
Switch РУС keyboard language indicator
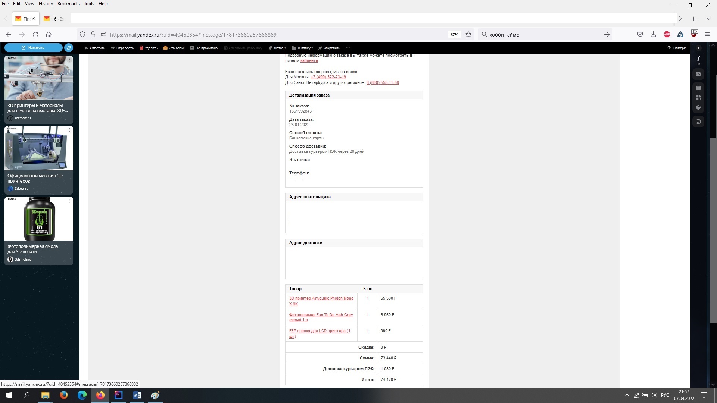coord(665,395)
